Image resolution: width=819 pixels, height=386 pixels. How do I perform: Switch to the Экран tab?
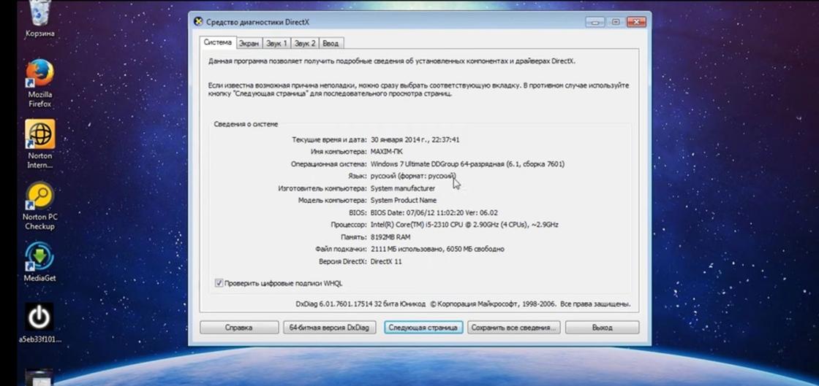click(x=249, y=43)
